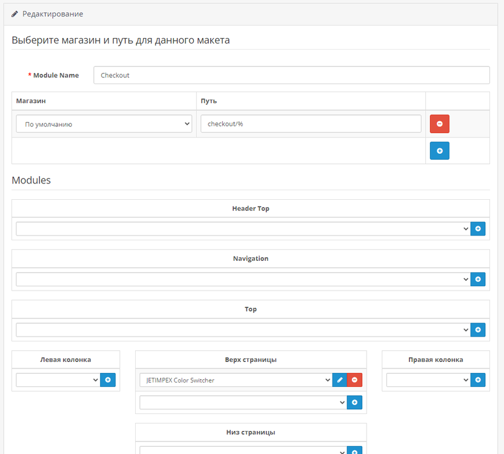Viewport: 504px width, 454px height.
Task: Click the Module Name input field
Action: (291, 75)
